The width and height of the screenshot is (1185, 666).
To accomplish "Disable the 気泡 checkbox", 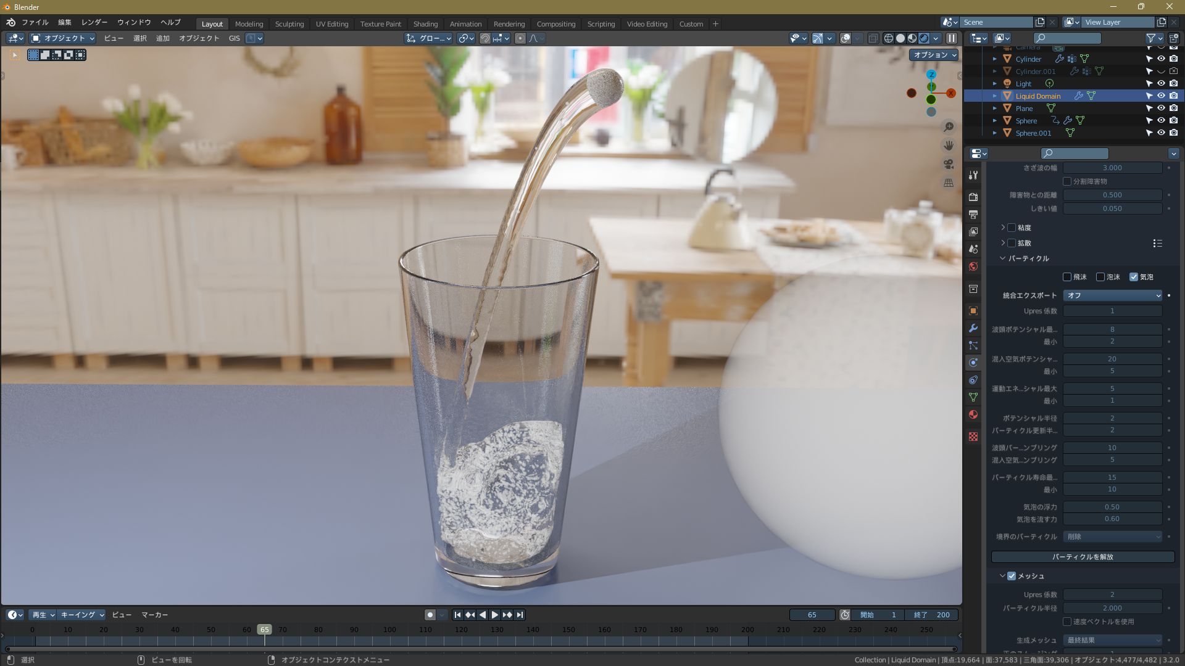I will click(1134, 277).
